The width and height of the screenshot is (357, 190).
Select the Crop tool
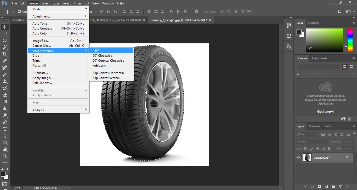point(5,54)
